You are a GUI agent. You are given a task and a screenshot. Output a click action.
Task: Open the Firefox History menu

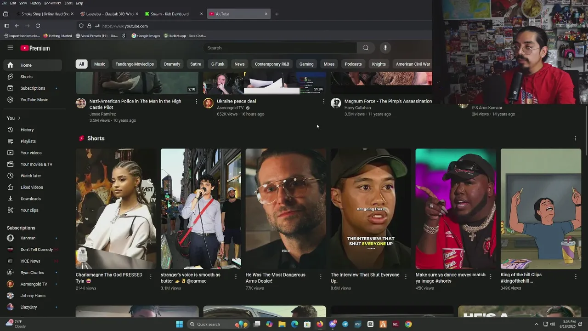[35, 3]
